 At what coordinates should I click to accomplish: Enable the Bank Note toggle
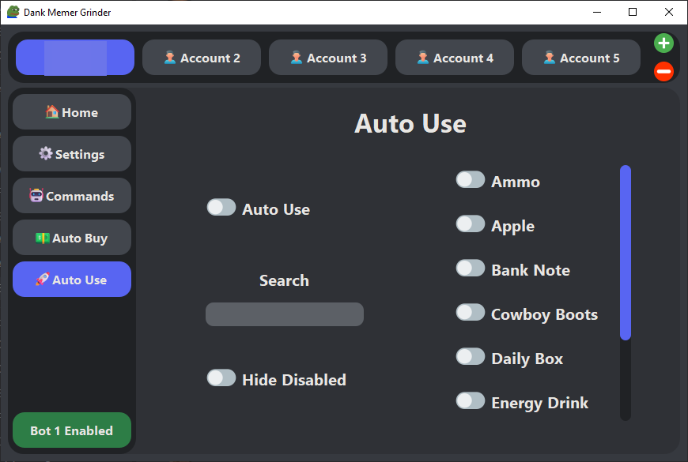[471, 269]
